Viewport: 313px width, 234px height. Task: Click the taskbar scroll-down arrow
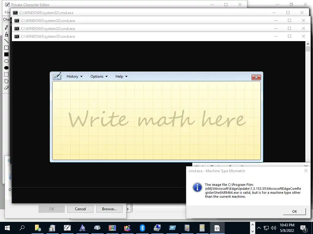pyautogui.click(x=252, y=231)
